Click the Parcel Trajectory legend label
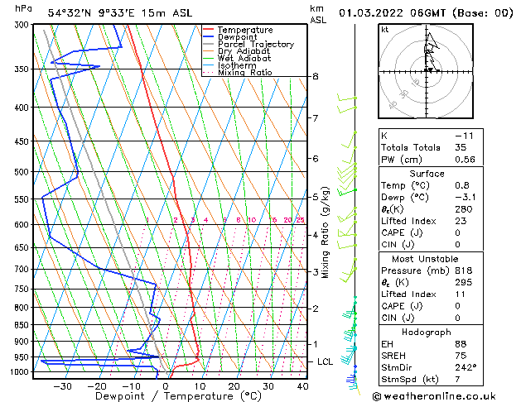Viewport: 521px width, 402px height. tap(256, 44)
